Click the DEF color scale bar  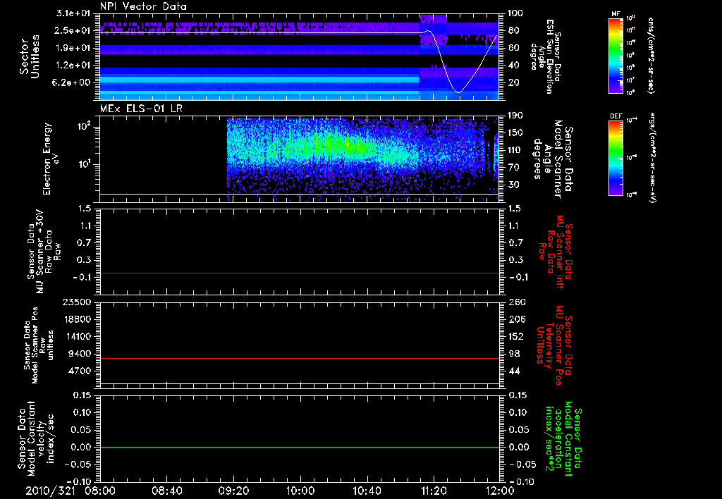616,158
